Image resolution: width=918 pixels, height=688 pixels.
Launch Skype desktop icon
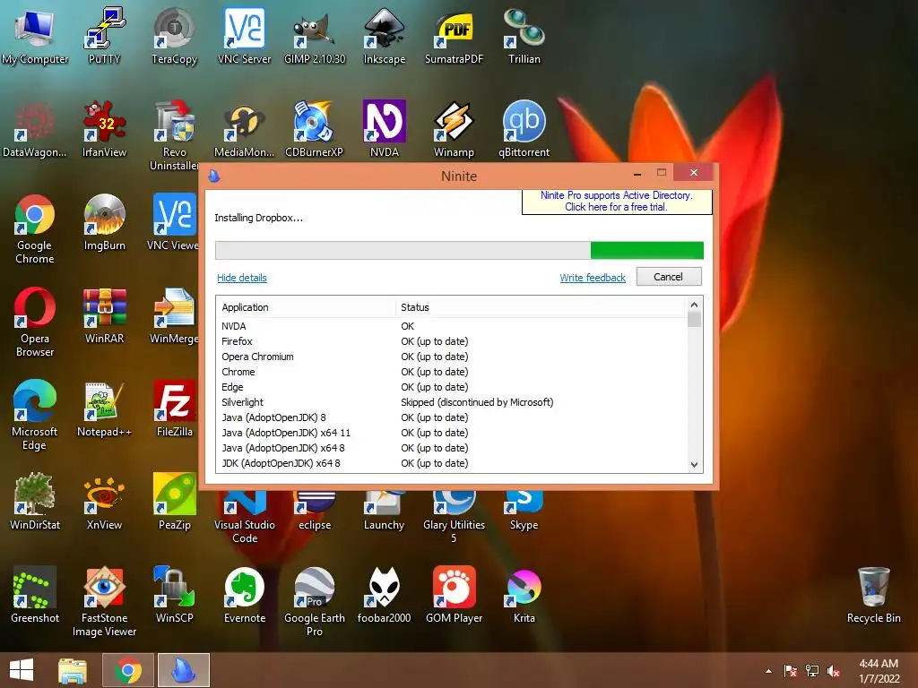pyautogui.click(x=524, y=512)
